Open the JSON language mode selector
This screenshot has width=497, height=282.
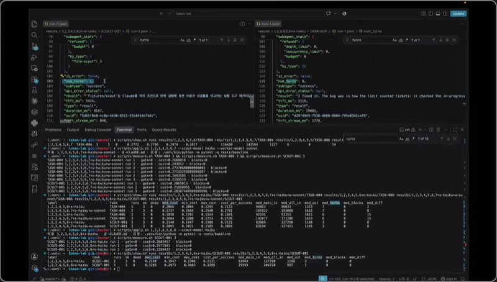click(432, 279)
